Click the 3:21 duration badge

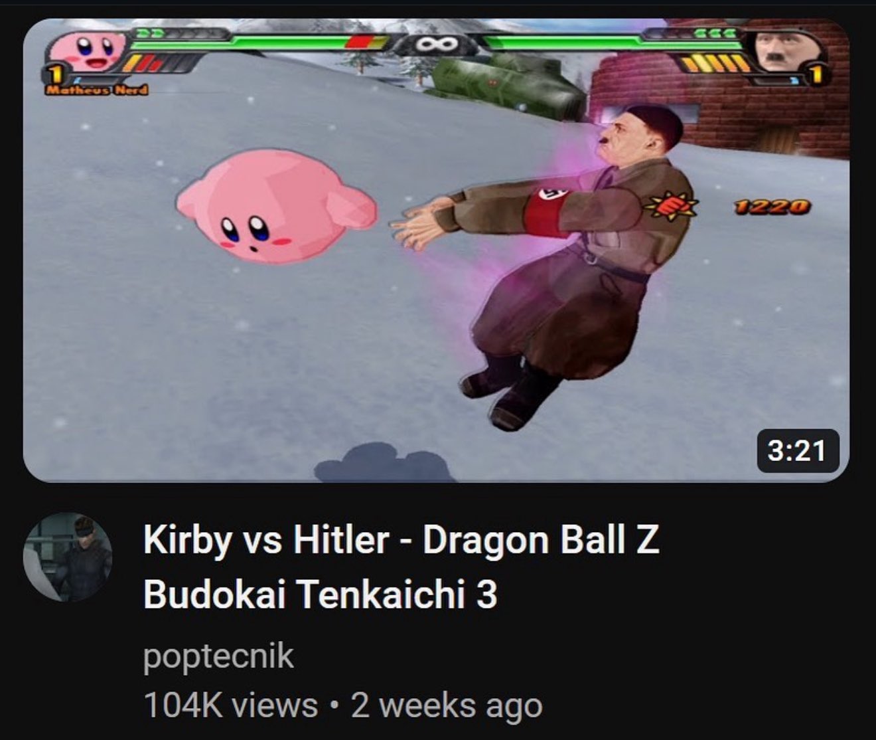click(797, 450)
